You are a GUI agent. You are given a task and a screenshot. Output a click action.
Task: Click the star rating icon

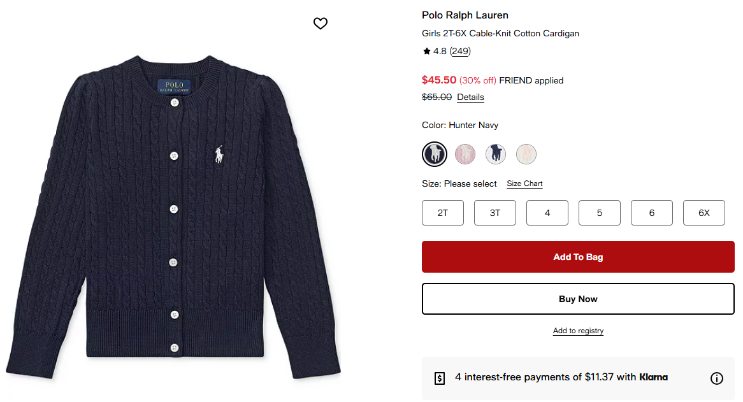[x=426, y=51]
